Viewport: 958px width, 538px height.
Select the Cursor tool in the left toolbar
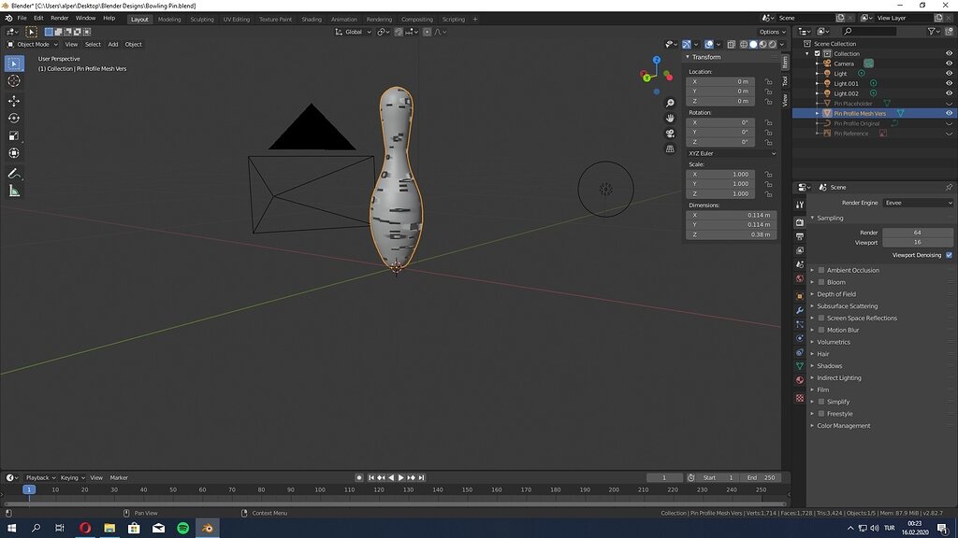pyautogui.click(x=14, y=81)
